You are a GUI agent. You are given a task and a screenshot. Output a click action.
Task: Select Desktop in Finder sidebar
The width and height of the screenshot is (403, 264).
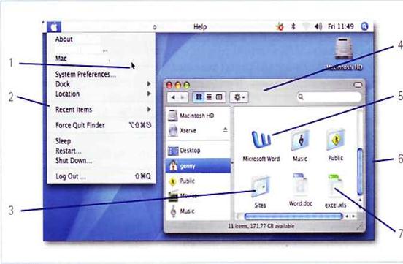pos(198,151)
